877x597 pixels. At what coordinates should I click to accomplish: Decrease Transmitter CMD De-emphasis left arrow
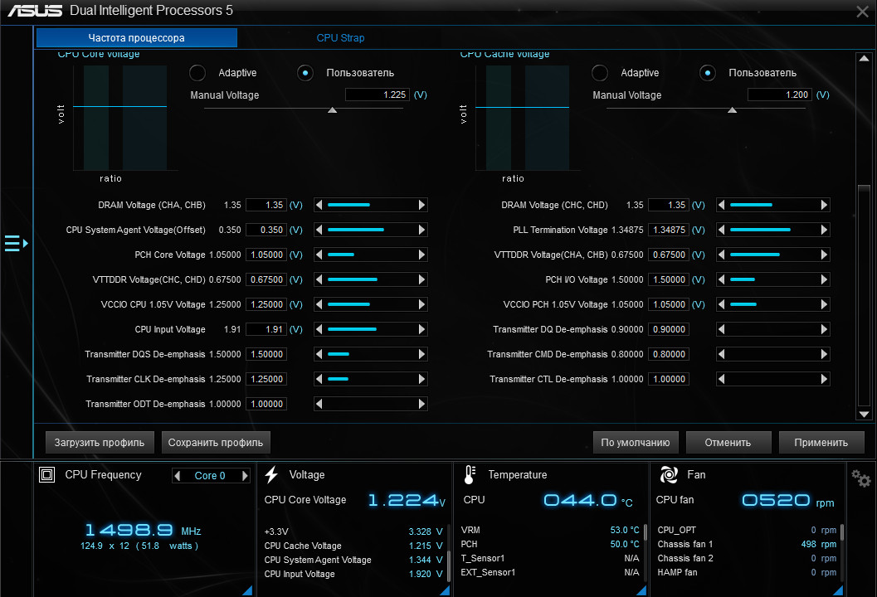pyautogui.click(x=722, y=354)
